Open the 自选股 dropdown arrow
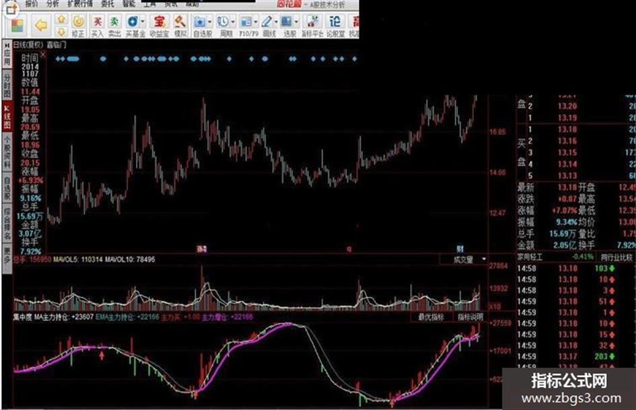The image size is (636, 410). pyautogui.click(x=210, y=22)
